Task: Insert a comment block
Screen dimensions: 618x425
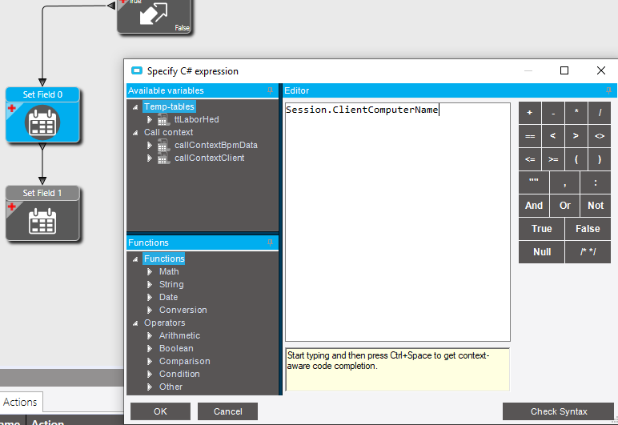Action: coord(588,252)
